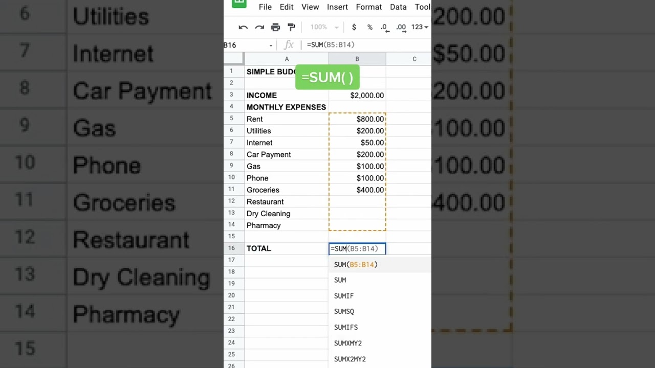Screen dimensions: 655x368
Task: Click the Car Payment label cell
Action: click(287, 154)
